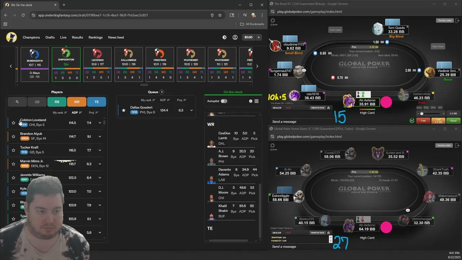Image resolution: width=462 pixels, height=260 pixels.
Task: Bookmark this page star icon
Action: 220,15
